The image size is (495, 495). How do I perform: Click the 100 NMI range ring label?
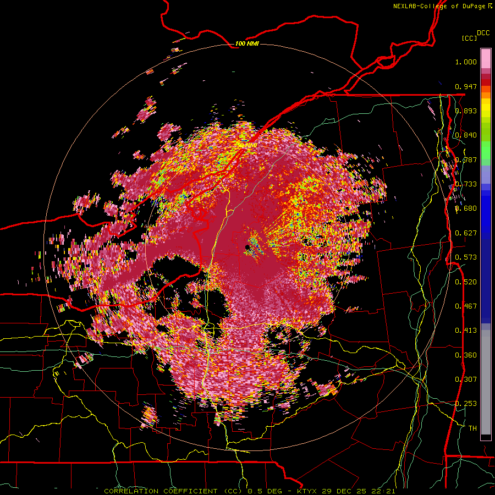(x=247, y=43)
